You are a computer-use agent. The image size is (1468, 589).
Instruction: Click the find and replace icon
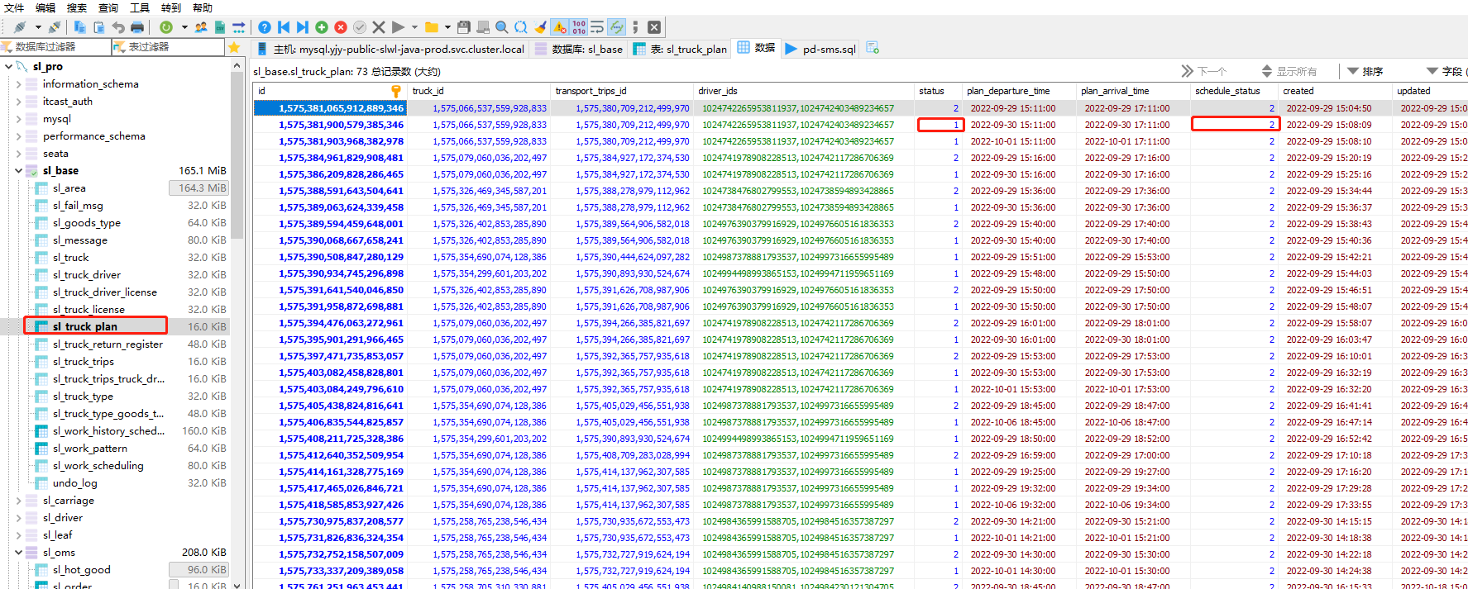521,27
